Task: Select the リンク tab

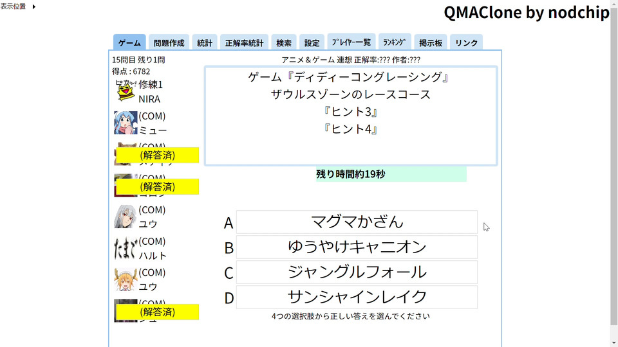Action: pos(466,42)
